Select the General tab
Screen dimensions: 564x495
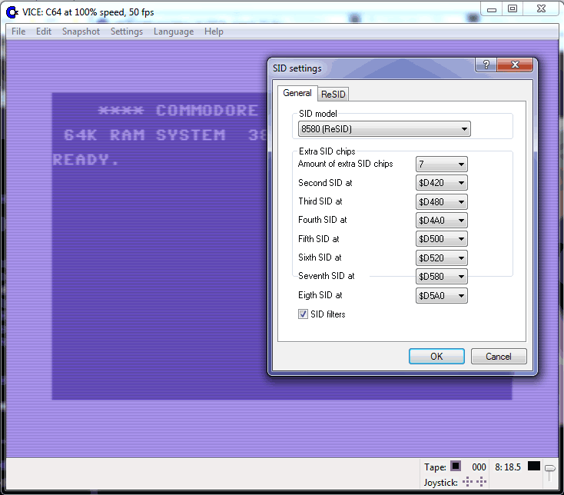click(297, 93)
